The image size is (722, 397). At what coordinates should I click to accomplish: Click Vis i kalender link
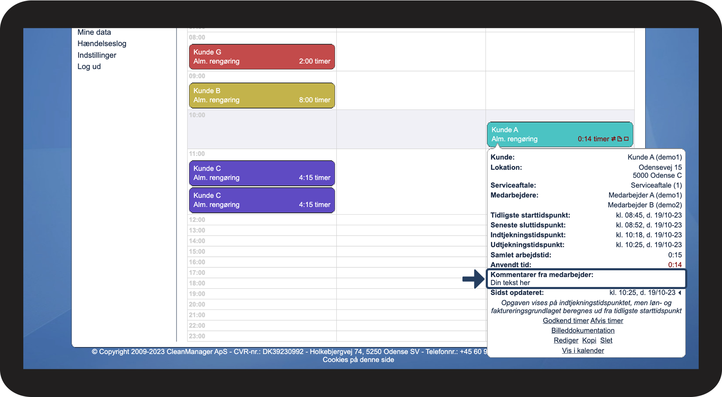click(583, 351)
